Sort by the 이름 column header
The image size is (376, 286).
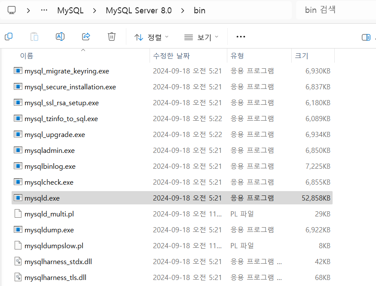[x=27, y=56]
